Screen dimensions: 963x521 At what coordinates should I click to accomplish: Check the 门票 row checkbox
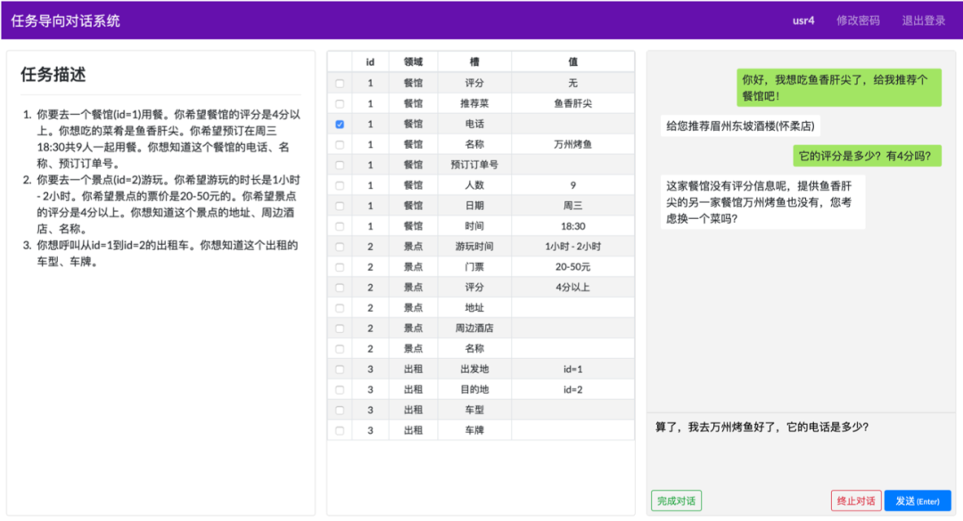pos(339,267)
